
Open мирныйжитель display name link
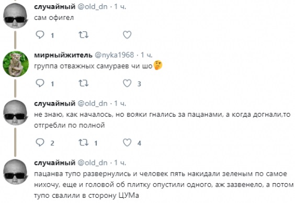coord(63,55)
